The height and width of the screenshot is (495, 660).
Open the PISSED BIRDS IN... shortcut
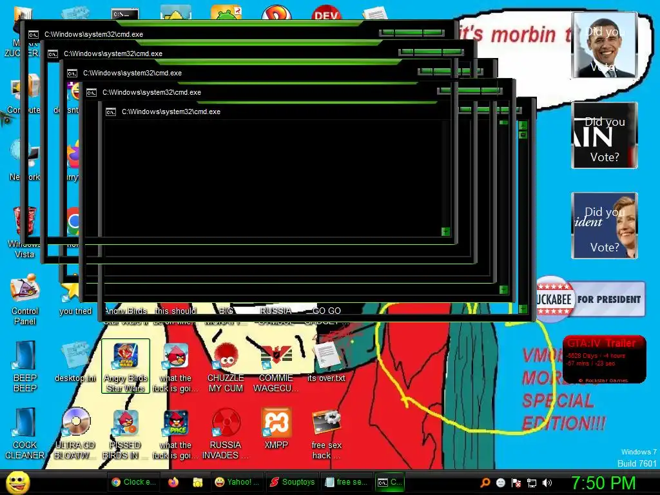pyautogui.click(x=126, y=434)
